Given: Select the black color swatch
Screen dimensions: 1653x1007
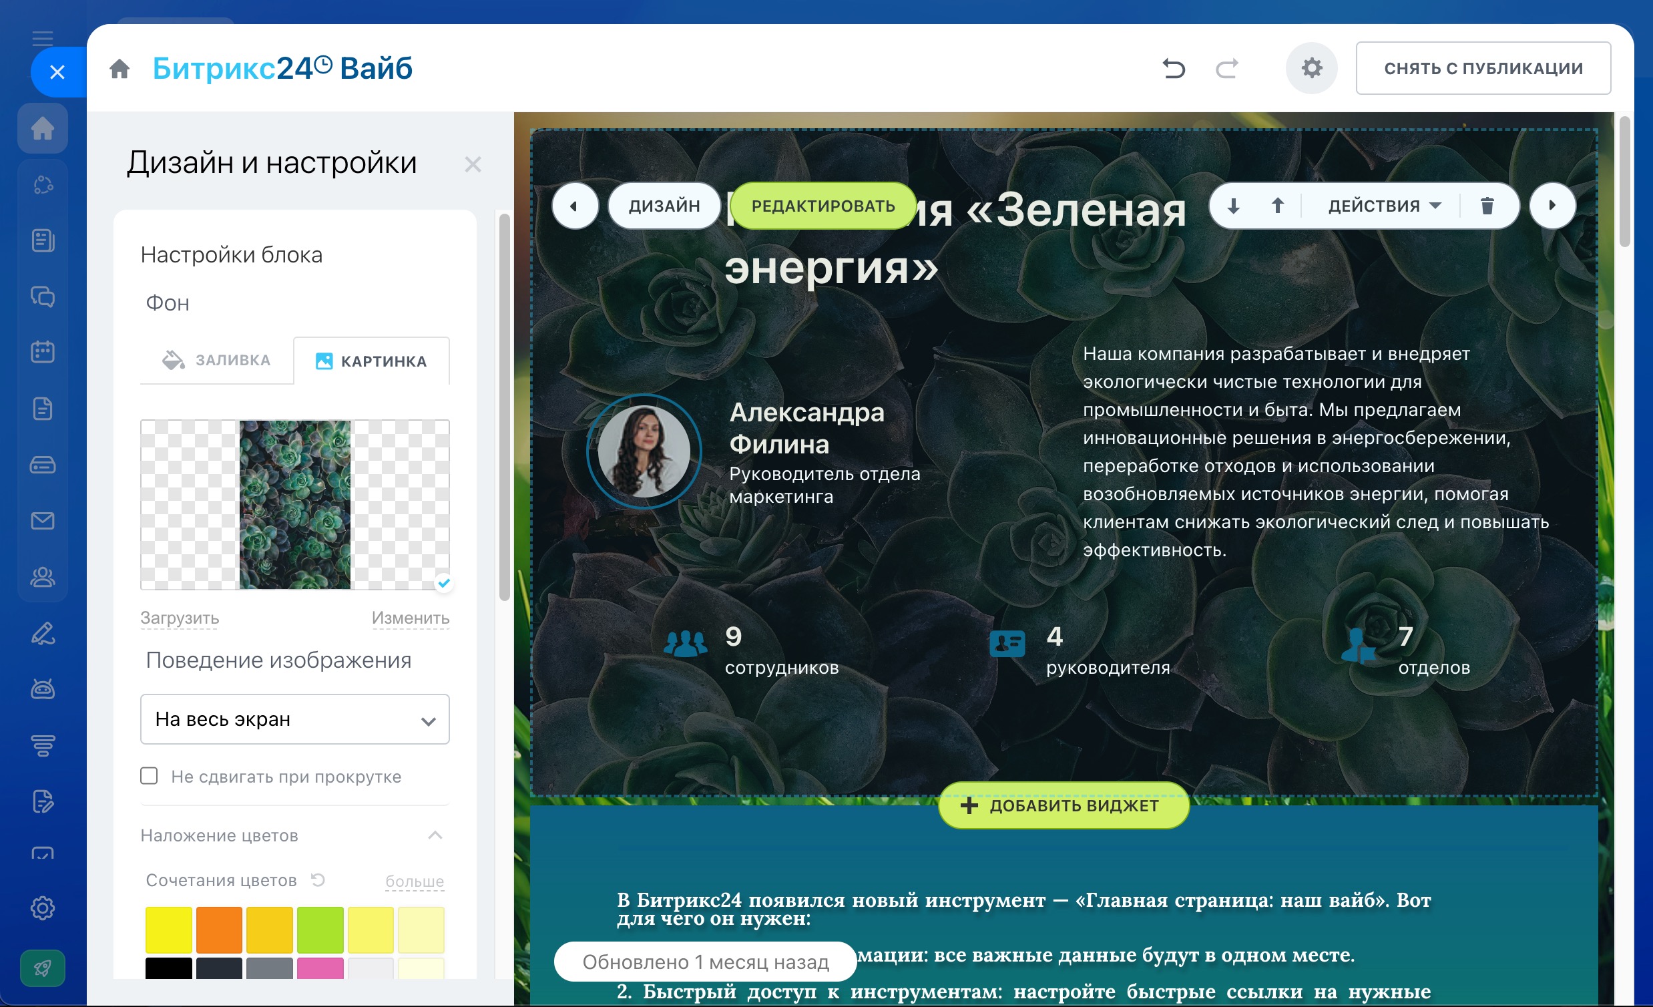Looking at the screenshot, I should point(169,968).
